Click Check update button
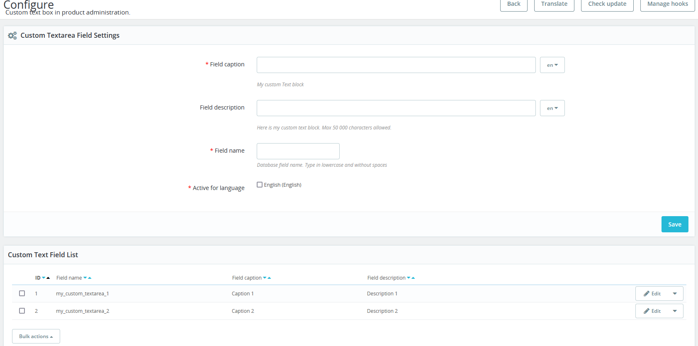The image size is (698, 346). 607,4
